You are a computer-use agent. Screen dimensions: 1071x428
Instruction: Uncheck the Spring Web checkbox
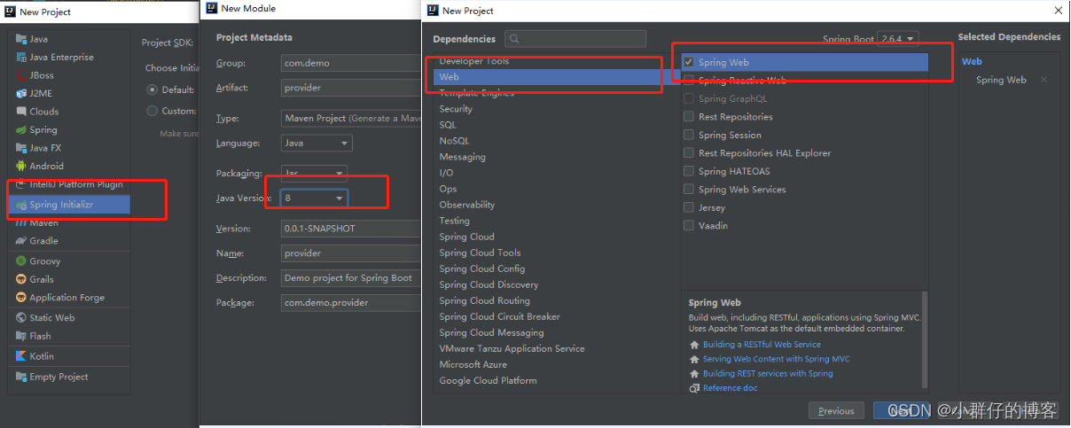pos(689,62)
